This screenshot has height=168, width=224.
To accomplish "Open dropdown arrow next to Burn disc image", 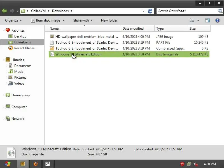I will click(x=64, y=20).
